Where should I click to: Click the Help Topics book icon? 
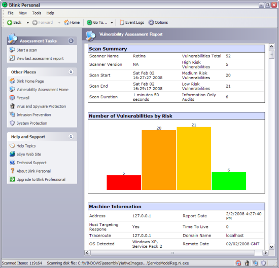12,145
